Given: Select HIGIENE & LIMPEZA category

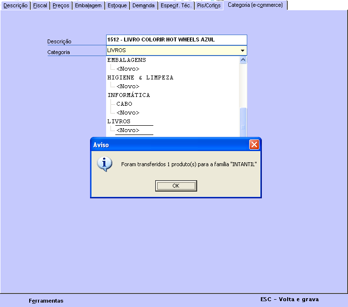Looking at the screenshot, I should pos(140,77).
